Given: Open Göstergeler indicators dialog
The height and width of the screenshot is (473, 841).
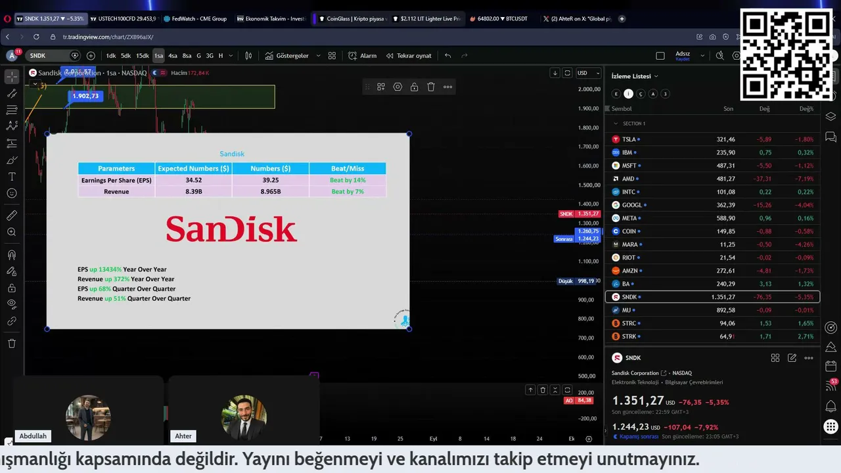Looking at the screenshot, I should (x=287, y=56).
